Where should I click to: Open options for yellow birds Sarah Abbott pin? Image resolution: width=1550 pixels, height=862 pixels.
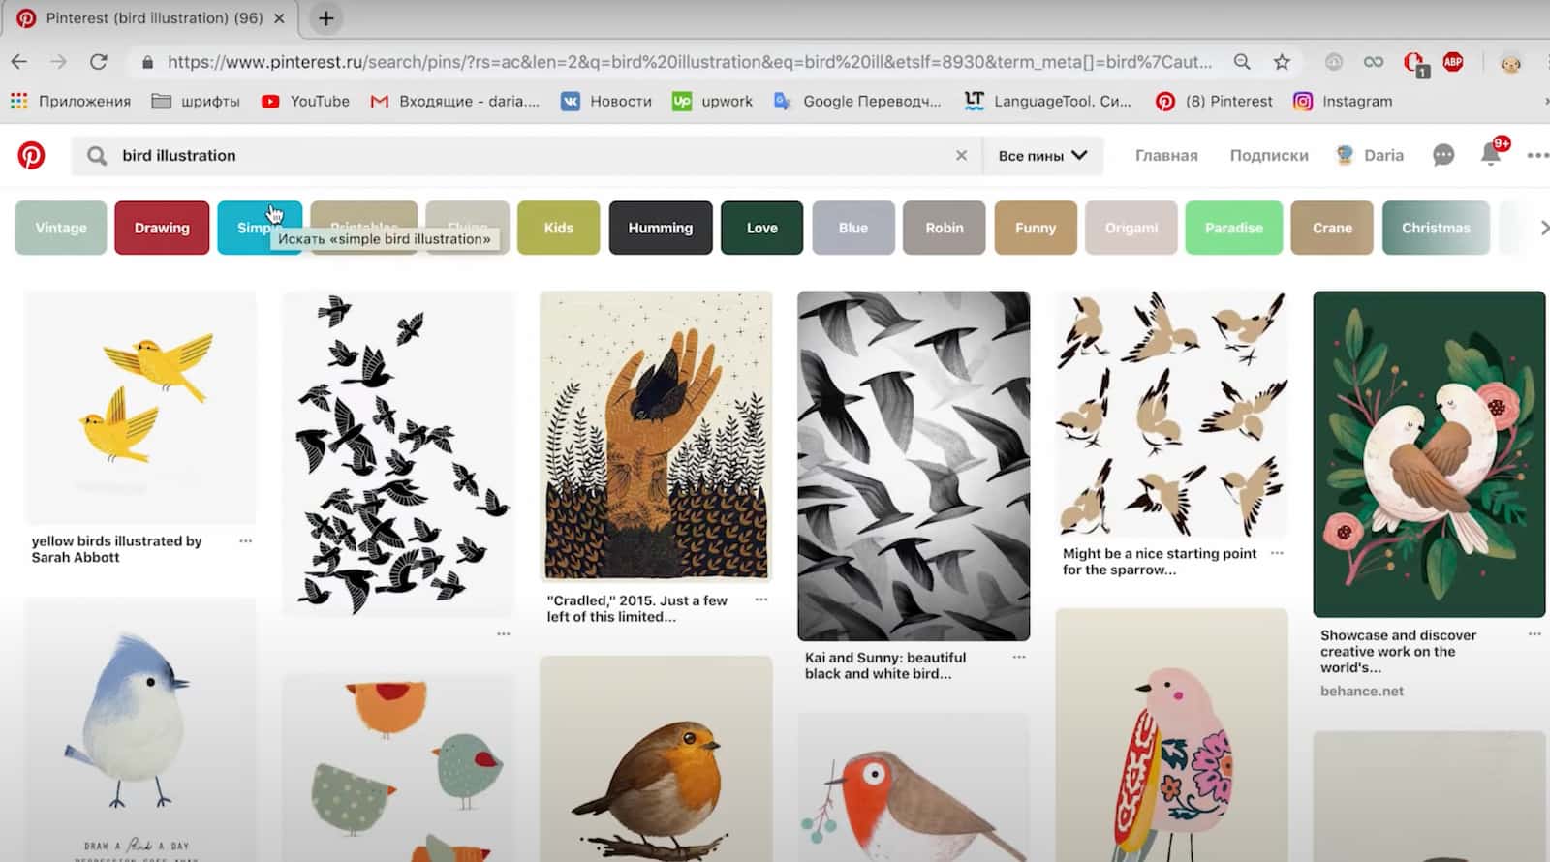coord(246,541)
